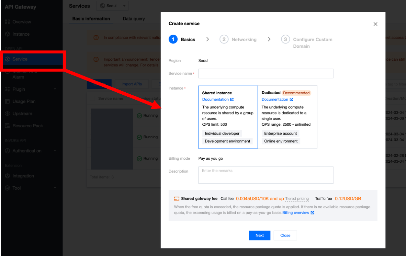406x256 pixels.
Task: Select the Shared instance card
Action: coord(228,117)
